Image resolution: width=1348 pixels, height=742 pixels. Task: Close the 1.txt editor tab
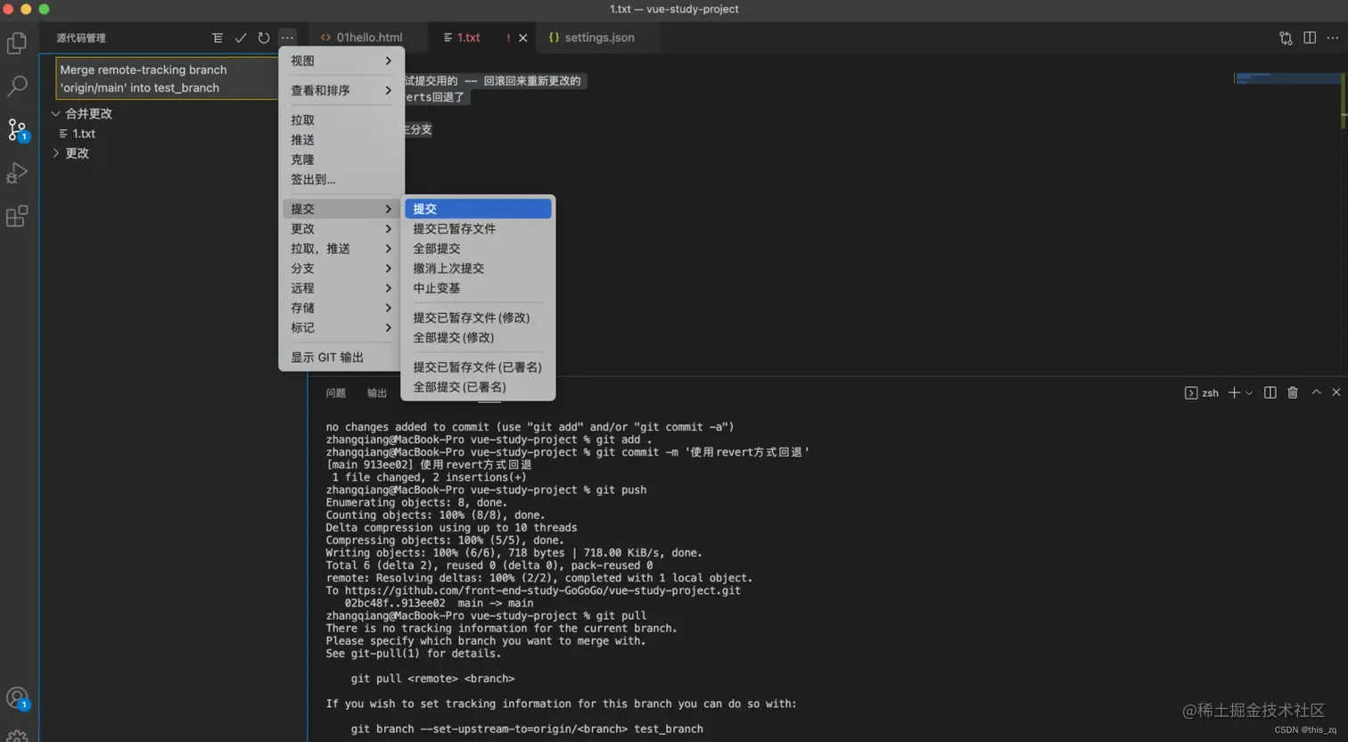(x=522, y=37)
